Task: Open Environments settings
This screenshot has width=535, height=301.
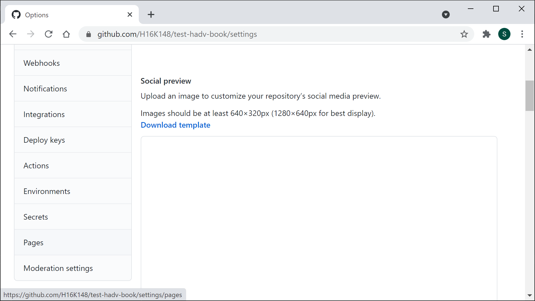Action: click(73, 191)
